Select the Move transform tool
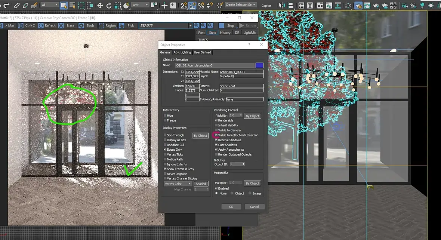 [x=100, y=6]
